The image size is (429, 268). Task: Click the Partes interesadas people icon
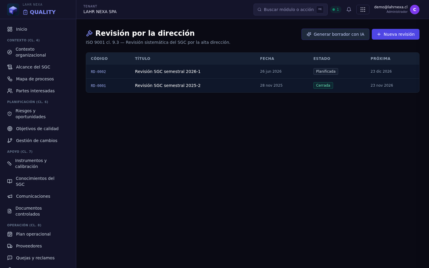point(10,91)
